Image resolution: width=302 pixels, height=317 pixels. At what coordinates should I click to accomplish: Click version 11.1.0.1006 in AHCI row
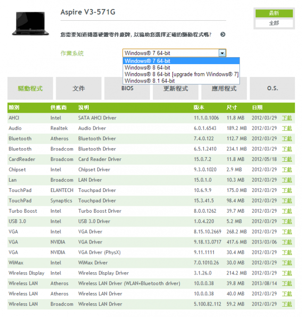pos(206,118)
